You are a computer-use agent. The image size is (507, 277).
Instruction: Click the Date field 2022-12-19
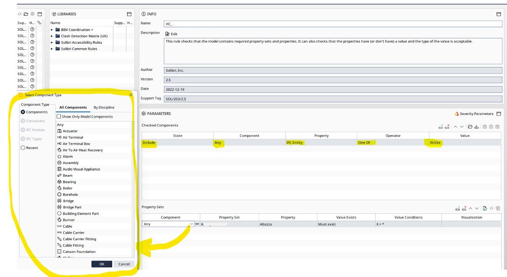point(333,89)
